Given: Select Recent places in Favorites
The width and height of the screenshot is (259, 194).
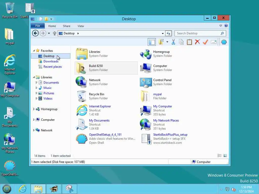Looking at the screenshot, I should coord(53,67).
